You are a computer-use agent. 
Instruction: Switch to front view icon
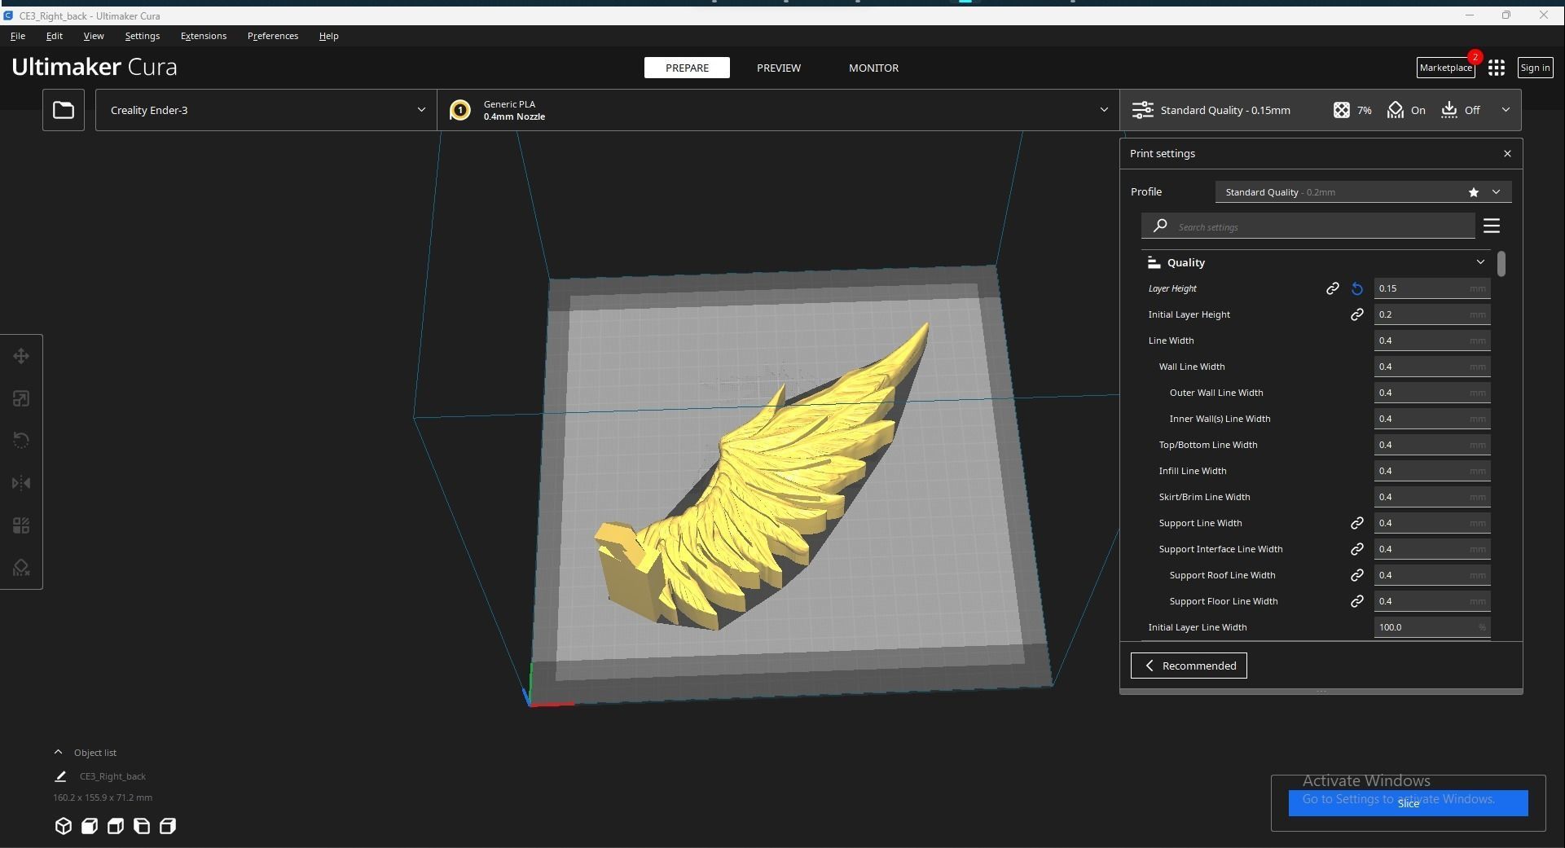90,826
